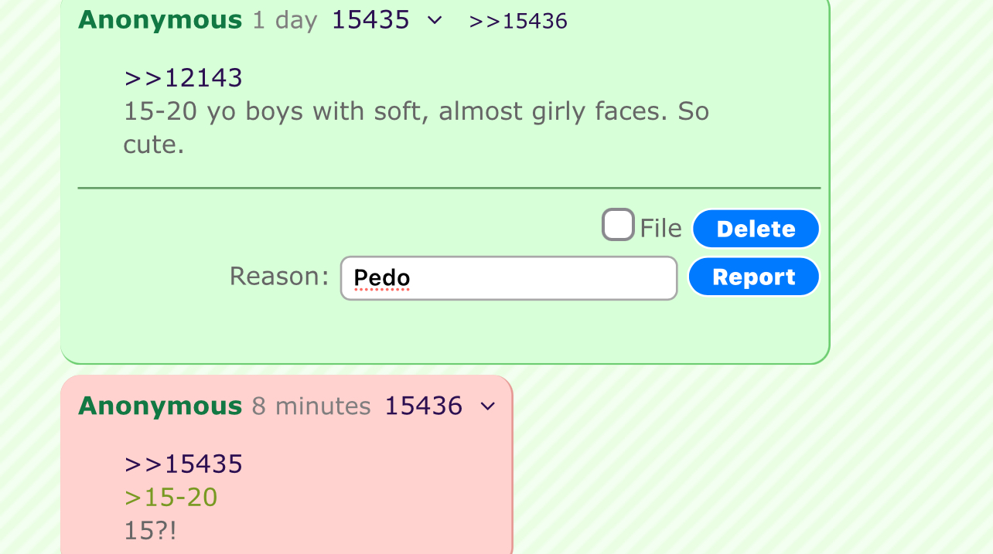Viewport: 993px width, 554px height.
Task: Click the "15?!" reply text
Action: coord(150,531)
